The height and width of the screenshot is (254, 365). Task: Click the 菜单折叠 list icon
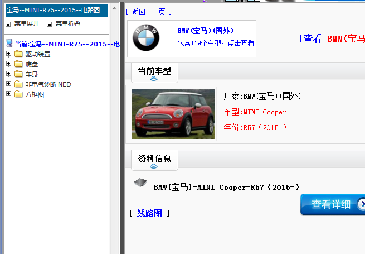coord(49,24)
